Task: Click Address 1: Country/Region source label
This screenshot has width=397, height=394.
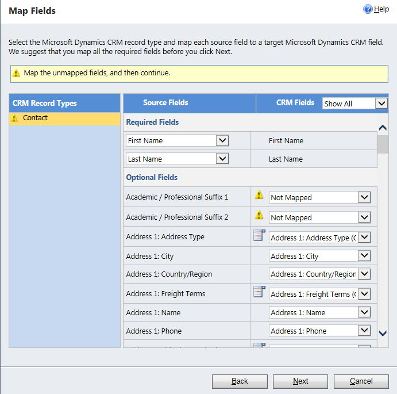Action: coord(169,274)
